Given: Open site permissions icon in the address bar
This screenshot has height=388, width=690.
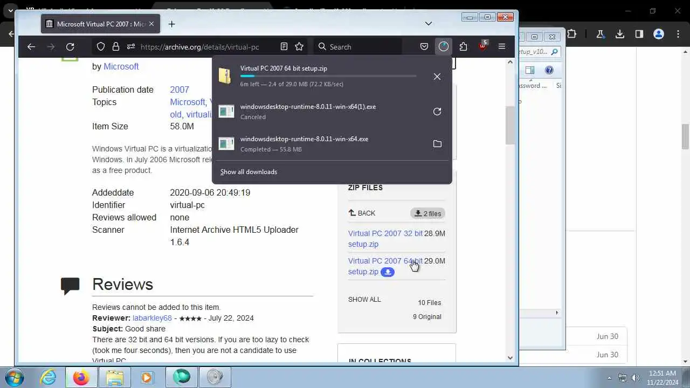Looking at the screenshot, I should [x=131, y=47].
